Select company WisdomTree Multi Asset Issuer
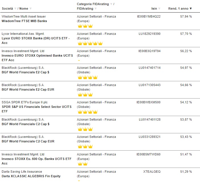Viewport: 200px width, 184px height. click(x=24, y=16)
